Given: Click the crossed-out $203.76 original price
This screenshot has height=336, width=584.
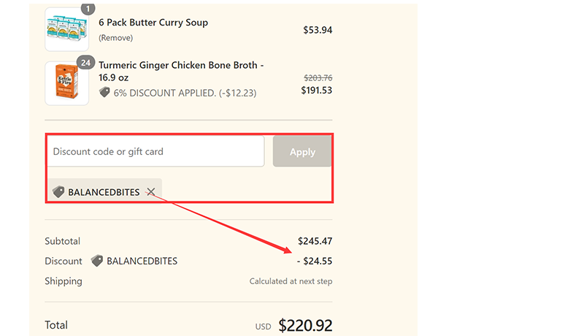Looking at the screenshot, I should [x=318, y=78].
